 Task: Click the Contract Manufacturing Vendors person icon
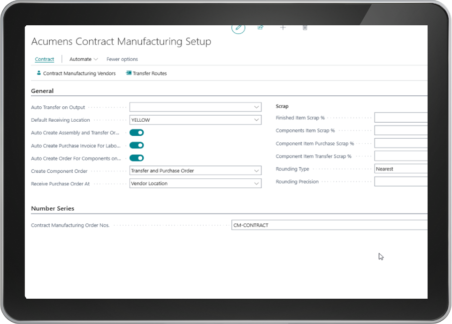pos(38,73)
